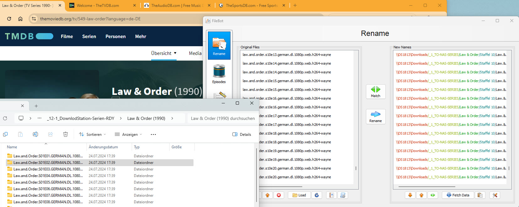This screenshot has width=519, height=207.
Task: Move new name up under New Names
Action: pyautogui.click(x=421, y=195)
